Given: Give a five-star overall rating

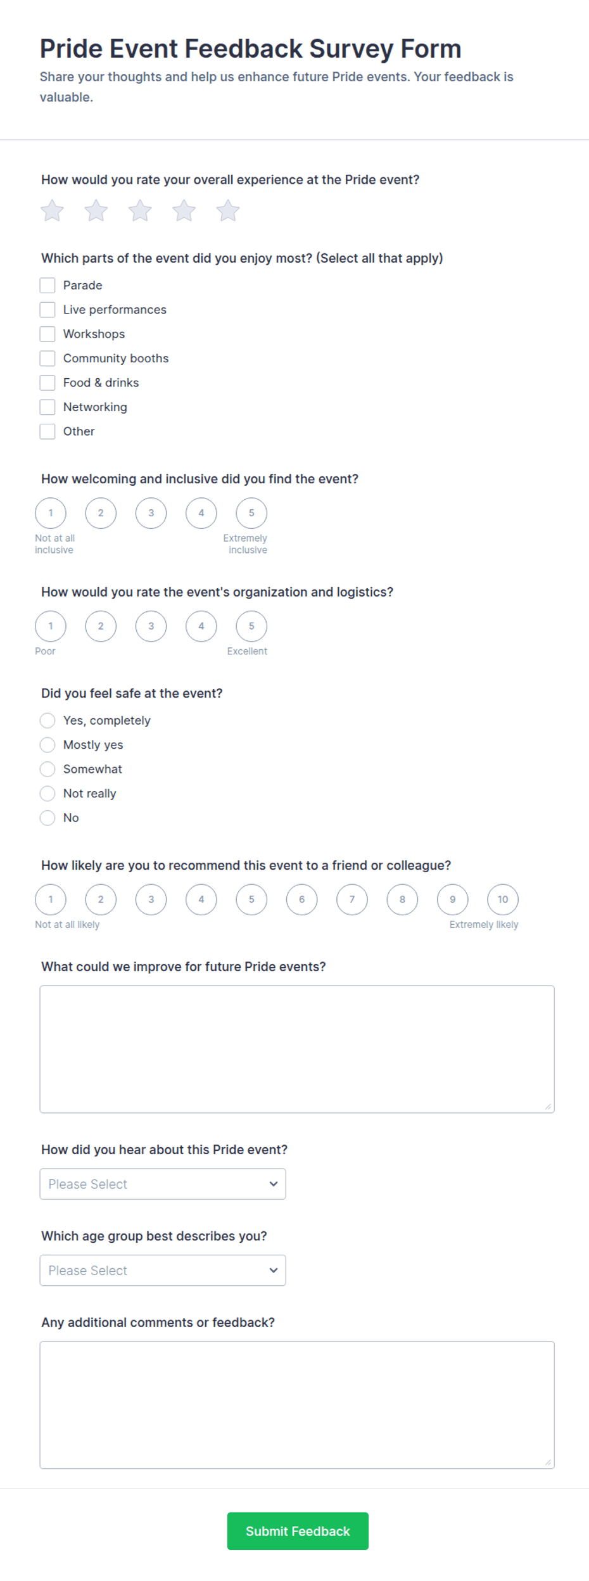Looking at the screenshot, I should (228, 210).
